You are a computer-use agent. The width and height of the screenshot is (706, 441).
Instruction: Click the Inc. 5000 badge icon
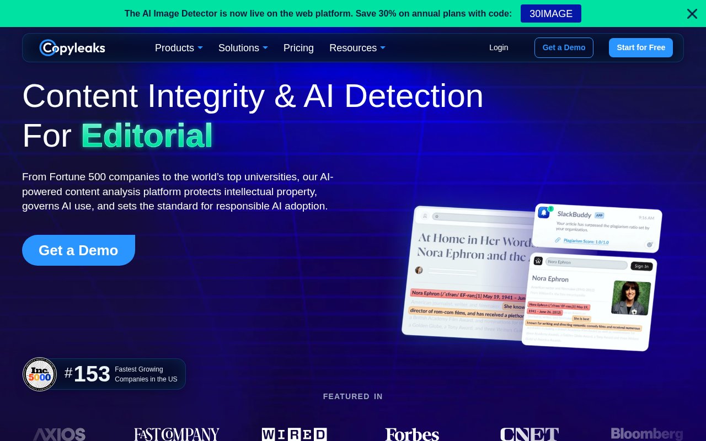pos(40,374)
